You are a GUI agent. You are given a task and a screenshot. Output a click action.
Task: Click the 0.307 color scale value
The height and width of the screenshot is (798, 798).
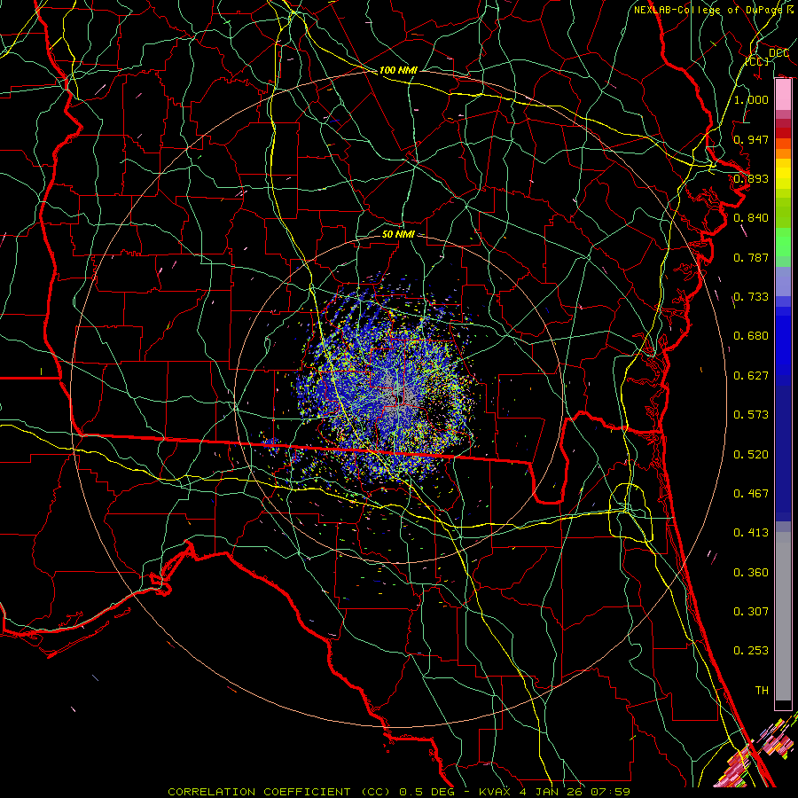[751, 612]
